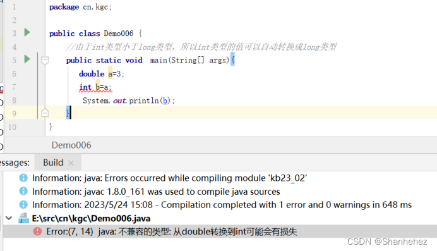This screenshot has width=437, height=251.
Task: Click the red error icon
Action: click(x=37, y=231)
